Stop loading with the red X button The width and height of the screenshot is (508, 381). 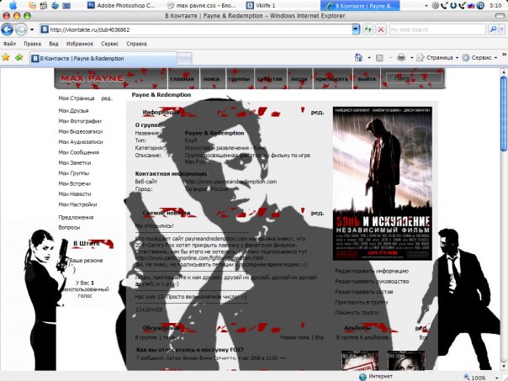(381, 29)
